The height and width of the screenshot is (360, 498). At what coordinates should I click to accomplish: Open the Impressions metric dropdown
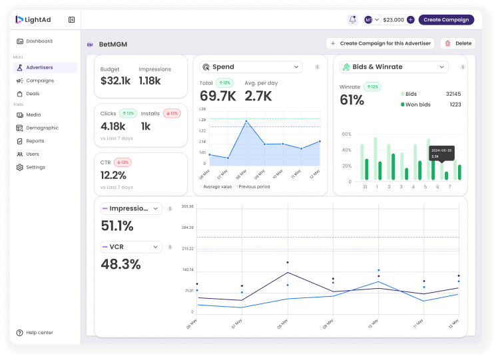131,208
